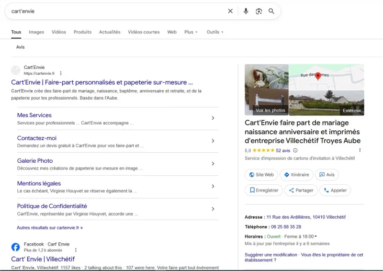Open image search with the camera lens icon

click(x=259, y=11)
